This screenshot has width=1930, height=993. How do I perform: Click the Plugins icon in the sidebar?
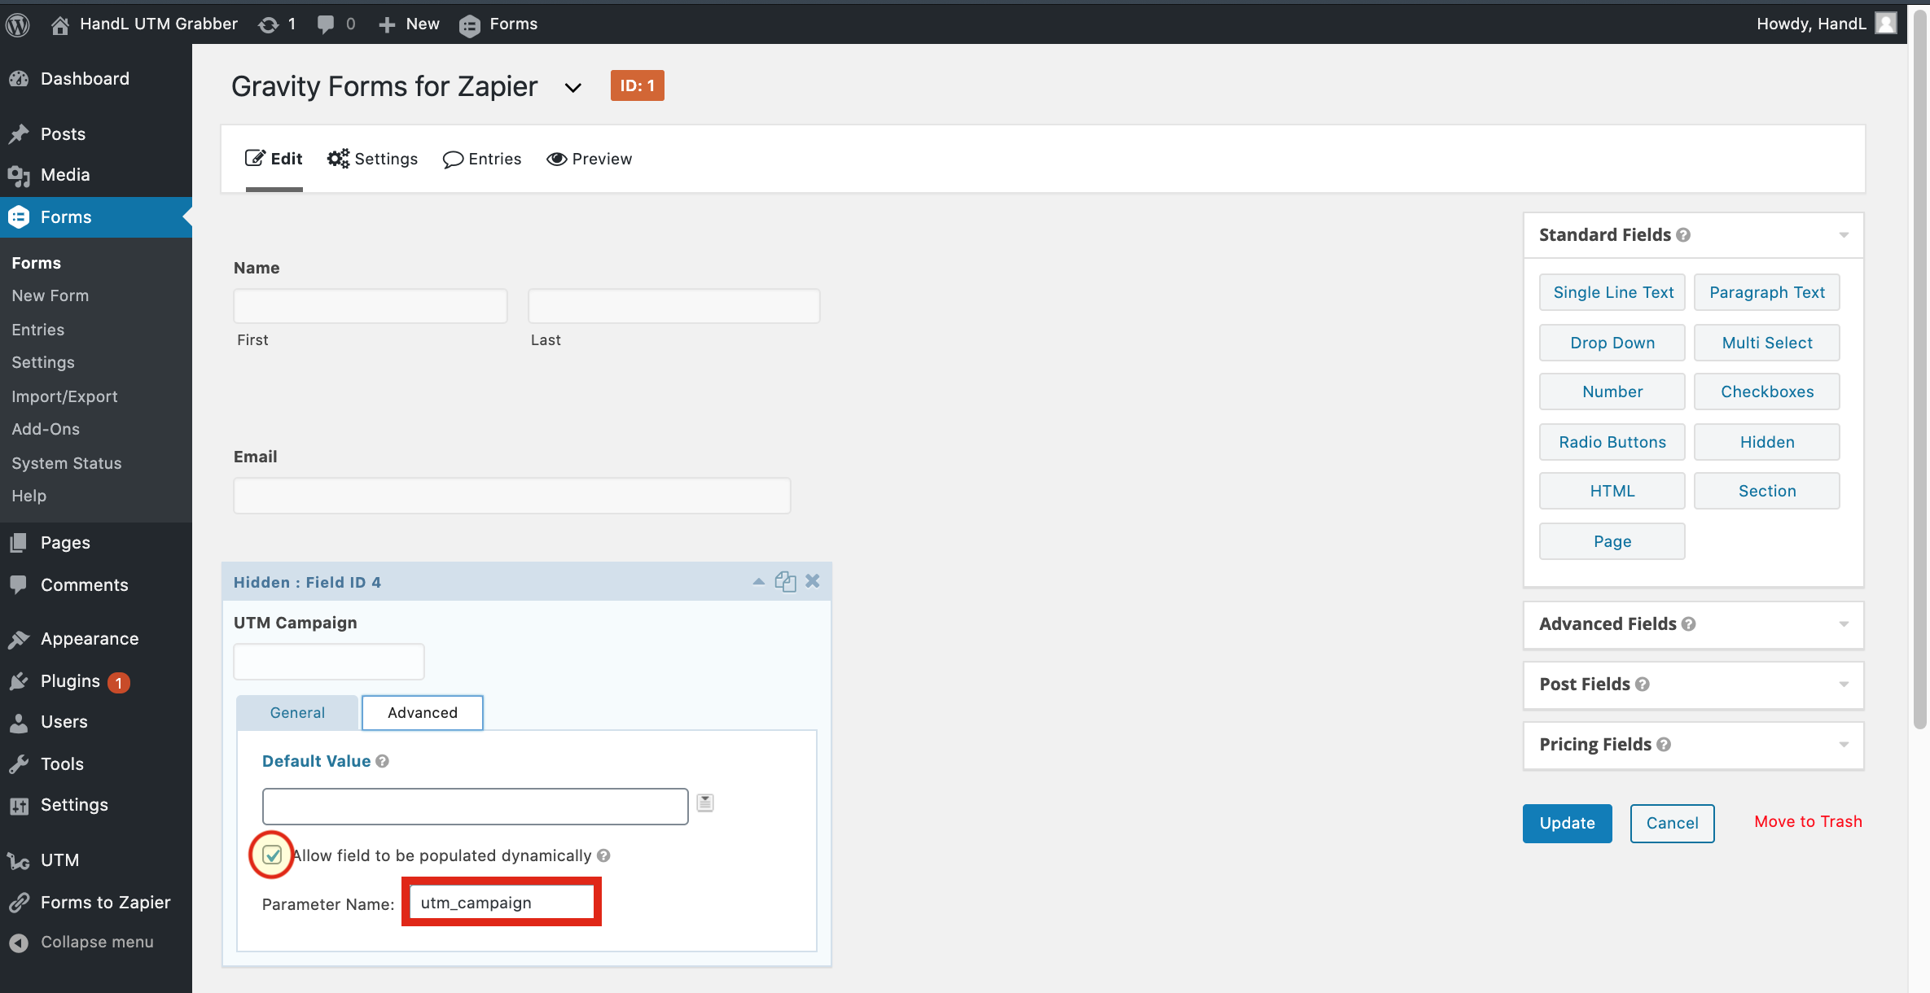coord(20,681)
